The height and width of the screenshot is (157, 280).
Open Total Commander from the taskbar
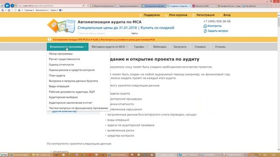pos(118,155)
